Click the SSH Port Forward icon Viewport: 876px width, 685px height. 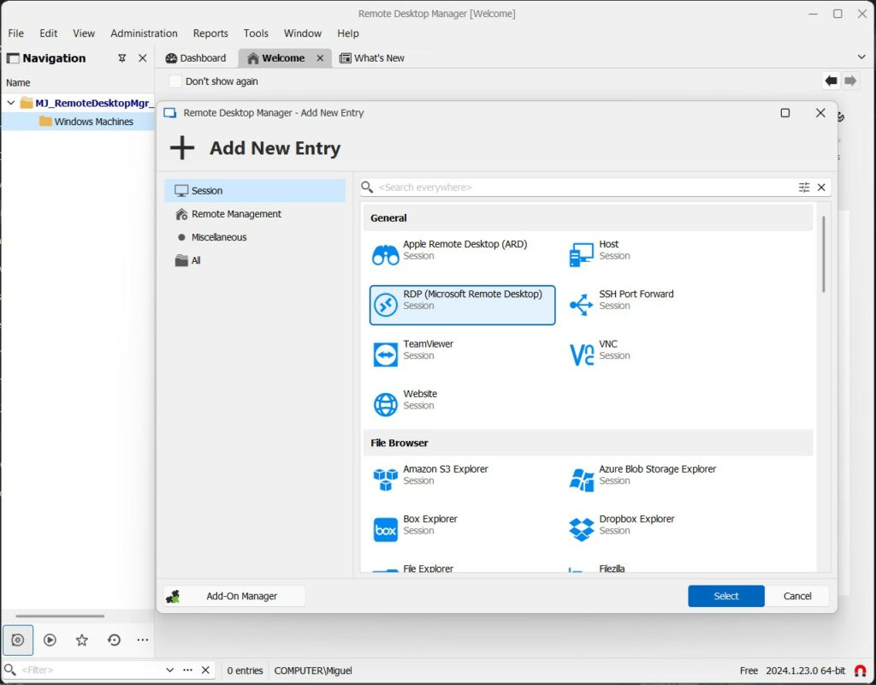click(582, 305)
